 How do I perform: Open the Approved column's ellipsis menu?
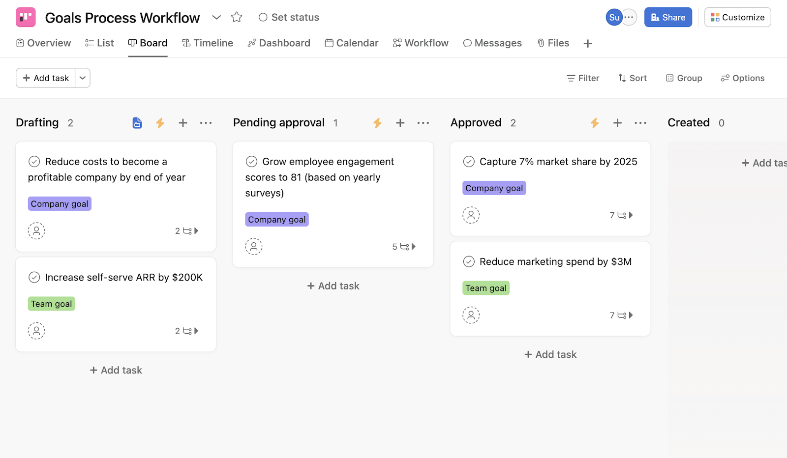pos(640,123)
